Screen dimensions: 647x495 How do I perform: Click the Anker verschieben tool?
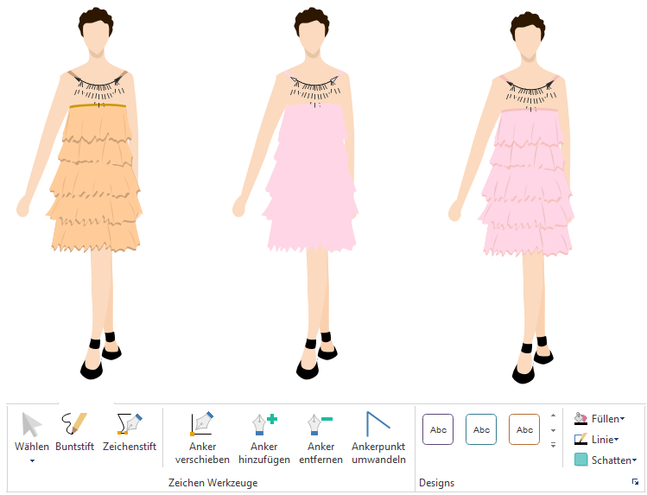(x=202, y=425)
